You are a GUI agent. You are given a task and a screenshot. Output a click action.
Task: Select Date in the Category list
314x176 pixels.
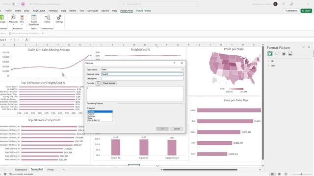tap(100, 118)
